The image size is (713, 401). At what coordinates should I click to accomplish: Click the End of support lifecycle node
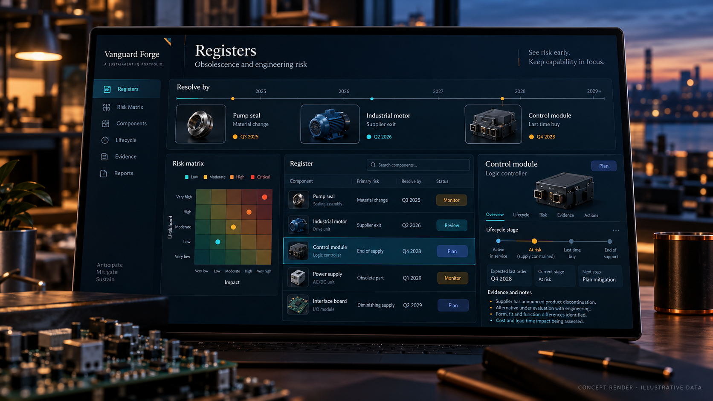(x=609, y=241)
